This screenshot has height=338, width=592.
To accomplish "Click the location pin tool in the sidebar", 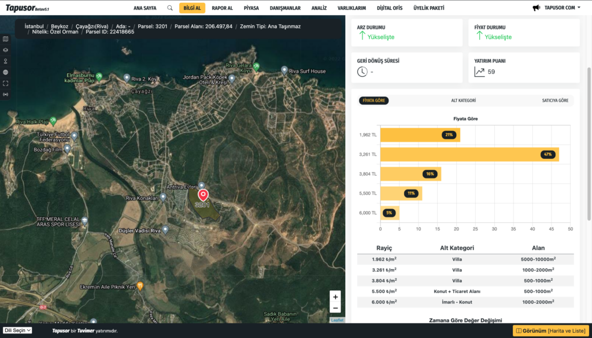I will coord(6,61).
